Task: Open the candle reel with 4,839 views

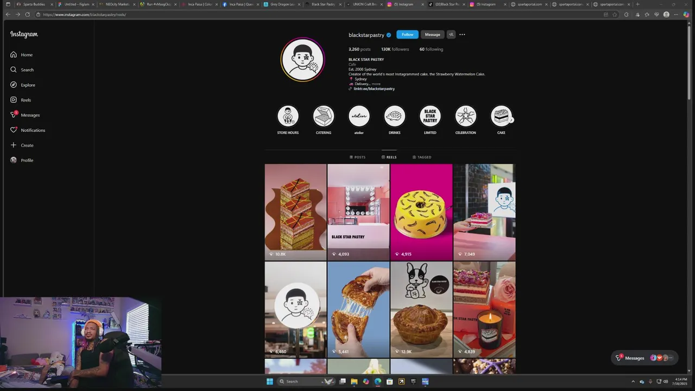Action: pos(484,310)
